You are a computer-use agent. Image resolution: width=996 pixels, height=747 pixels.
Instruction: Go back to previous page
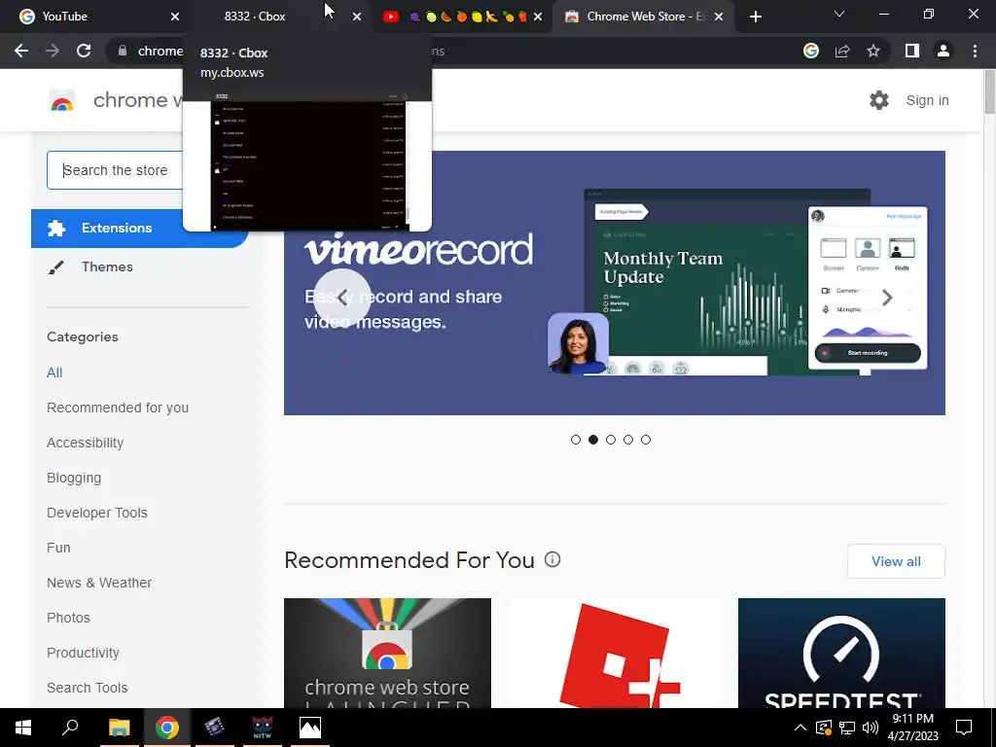[x=21, y=51]
